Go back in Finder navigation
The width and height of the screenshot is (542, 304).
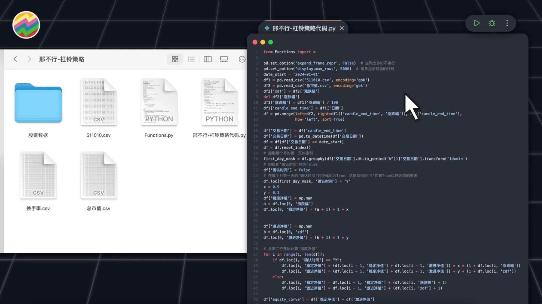pyautogui.click(x=15, y=59)
